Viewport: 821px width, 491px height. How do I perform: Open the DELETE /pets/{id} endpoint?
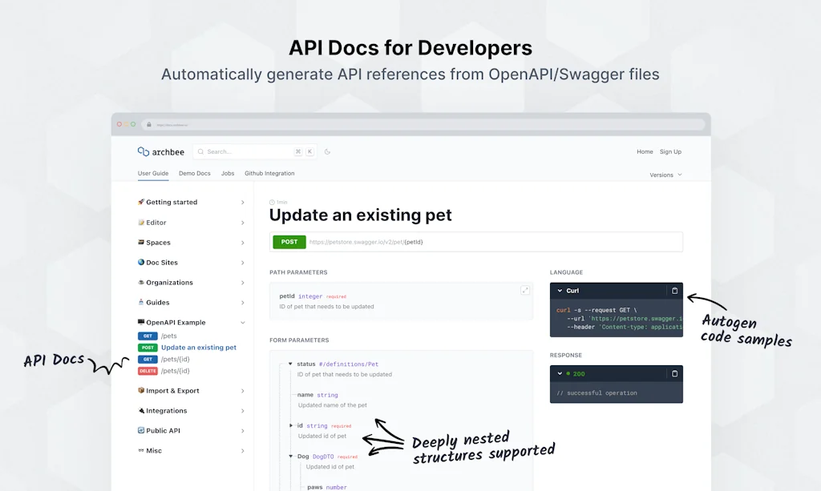coord(175,371)
